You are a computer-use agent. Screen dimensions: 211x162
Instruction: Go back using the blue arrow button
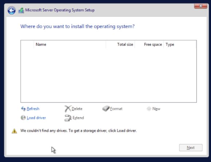point(12,10)
